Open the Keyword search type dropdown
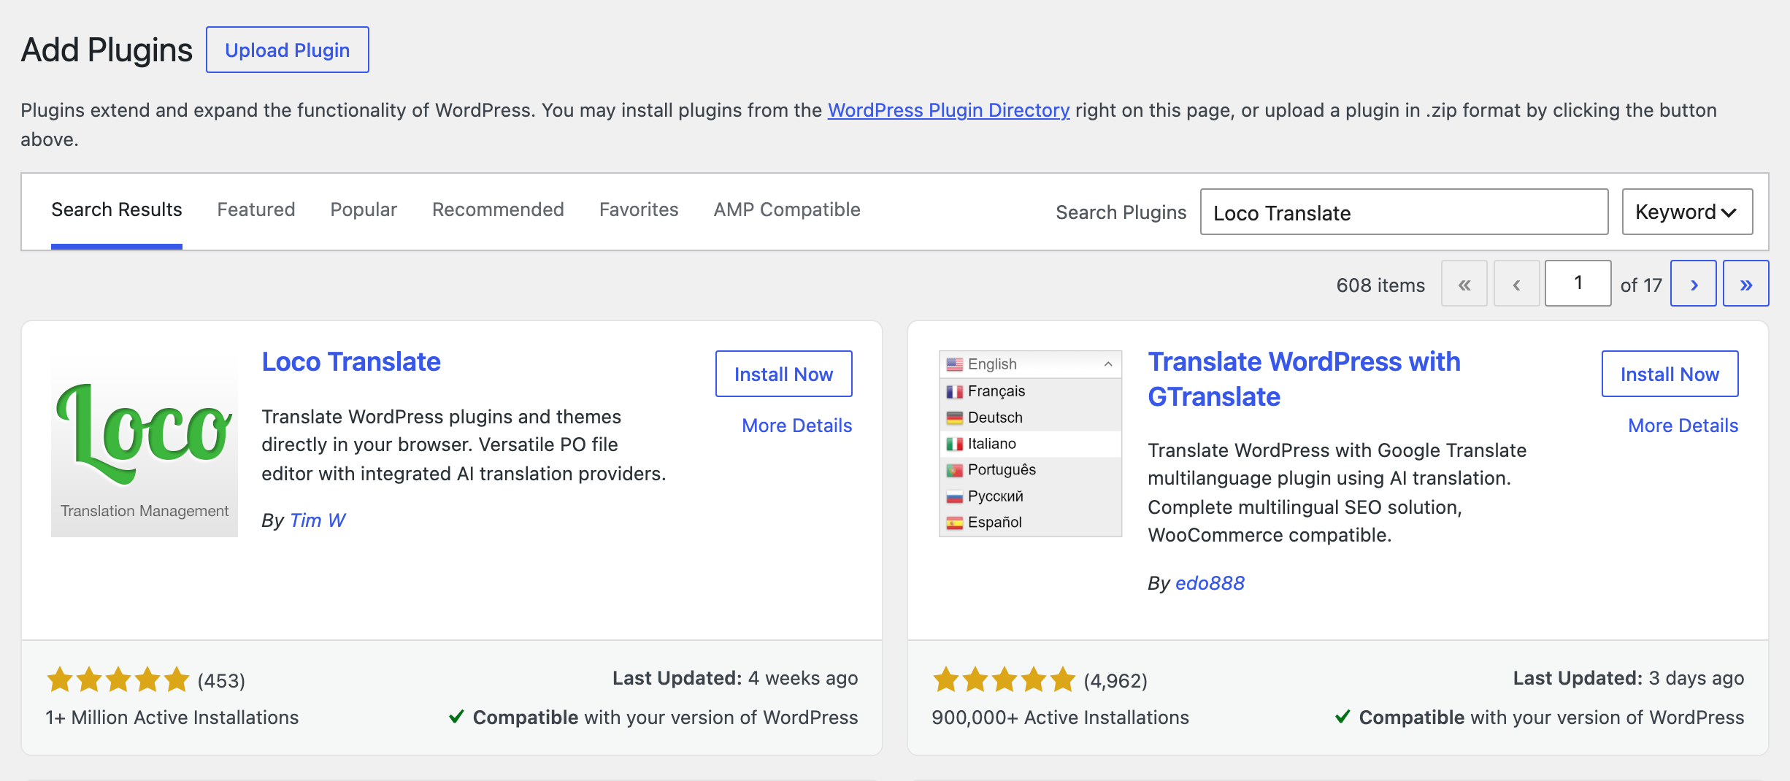 click(1687, 212)
